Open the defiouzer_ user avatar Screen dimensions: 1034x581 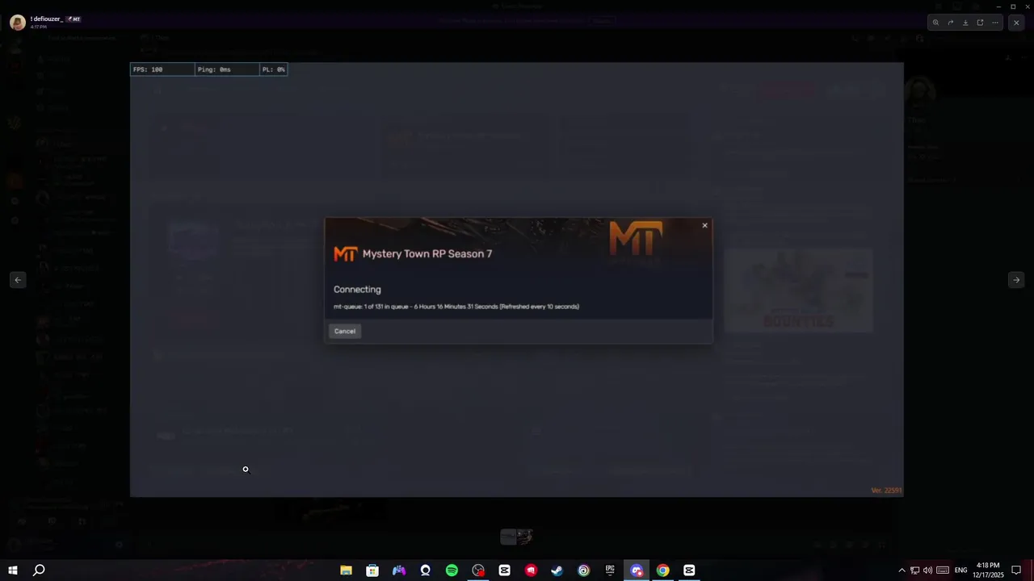tap(17, 22)
